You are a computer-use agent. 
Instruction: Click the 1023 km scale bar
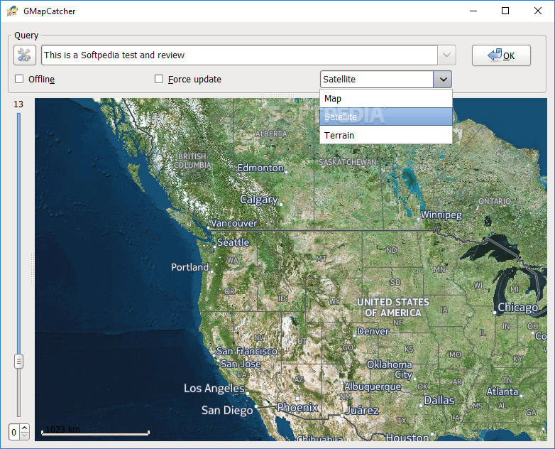(96, 431)
